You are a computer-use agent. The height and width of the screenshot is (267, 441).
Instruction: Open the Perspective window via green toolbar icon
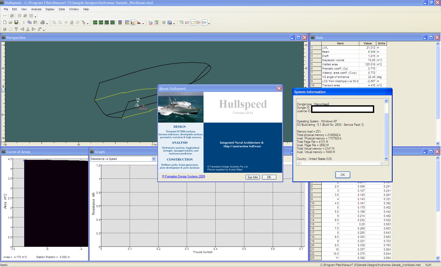(95, 23)
